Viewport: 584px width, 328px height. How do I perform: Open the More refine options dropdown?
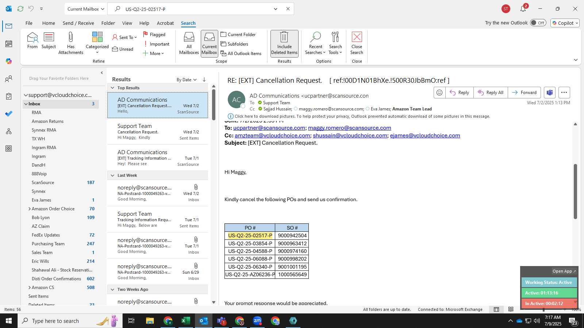pyautogui.click(x=153, y=53)
